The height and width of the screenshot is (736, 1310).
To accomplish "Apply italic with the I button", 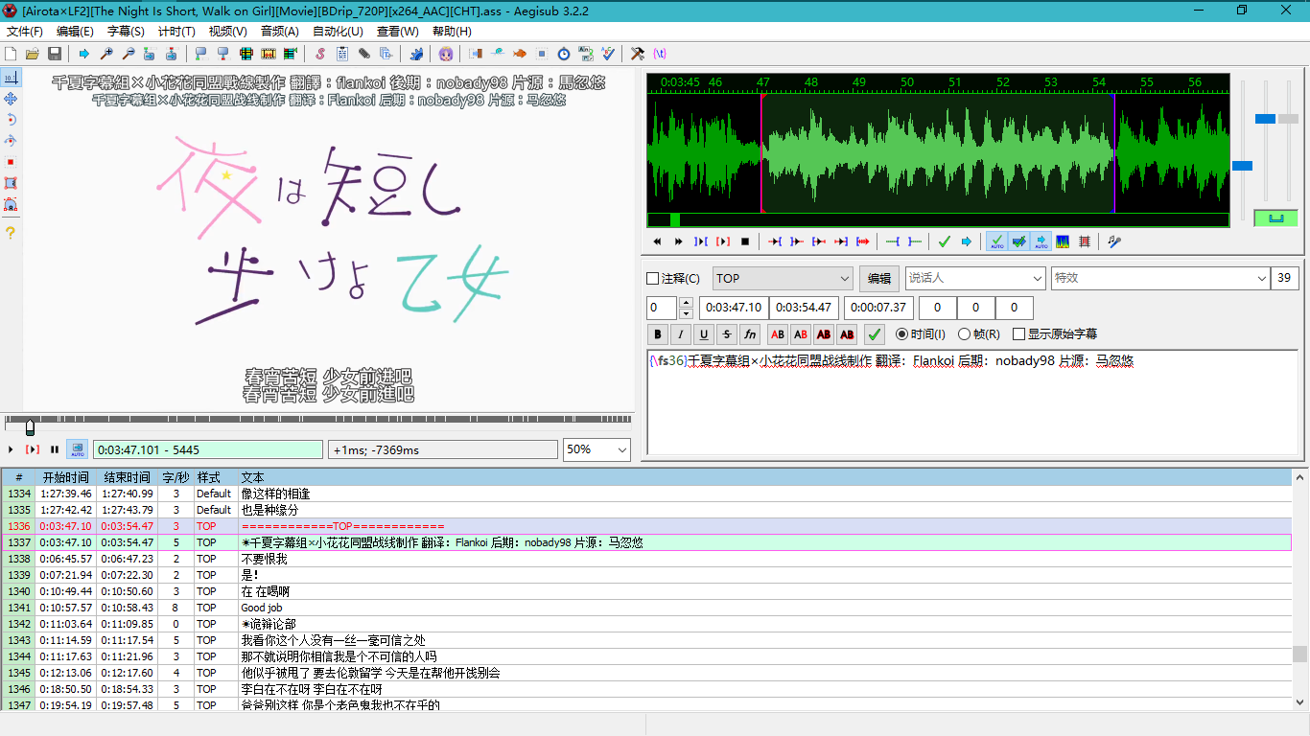I will tap(681, 334).
